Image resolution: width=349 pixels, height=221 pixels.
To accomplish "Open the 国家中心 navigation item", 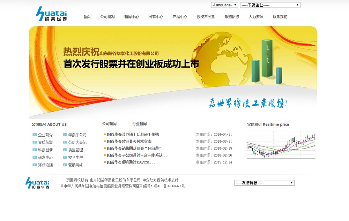I will pyautogui.click(x=156, y=17).
